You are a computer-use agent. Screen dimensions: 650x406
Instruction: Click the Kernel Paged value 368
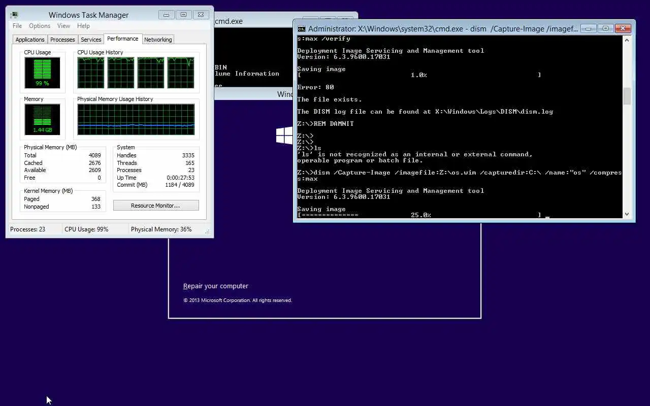click(96, 199)
